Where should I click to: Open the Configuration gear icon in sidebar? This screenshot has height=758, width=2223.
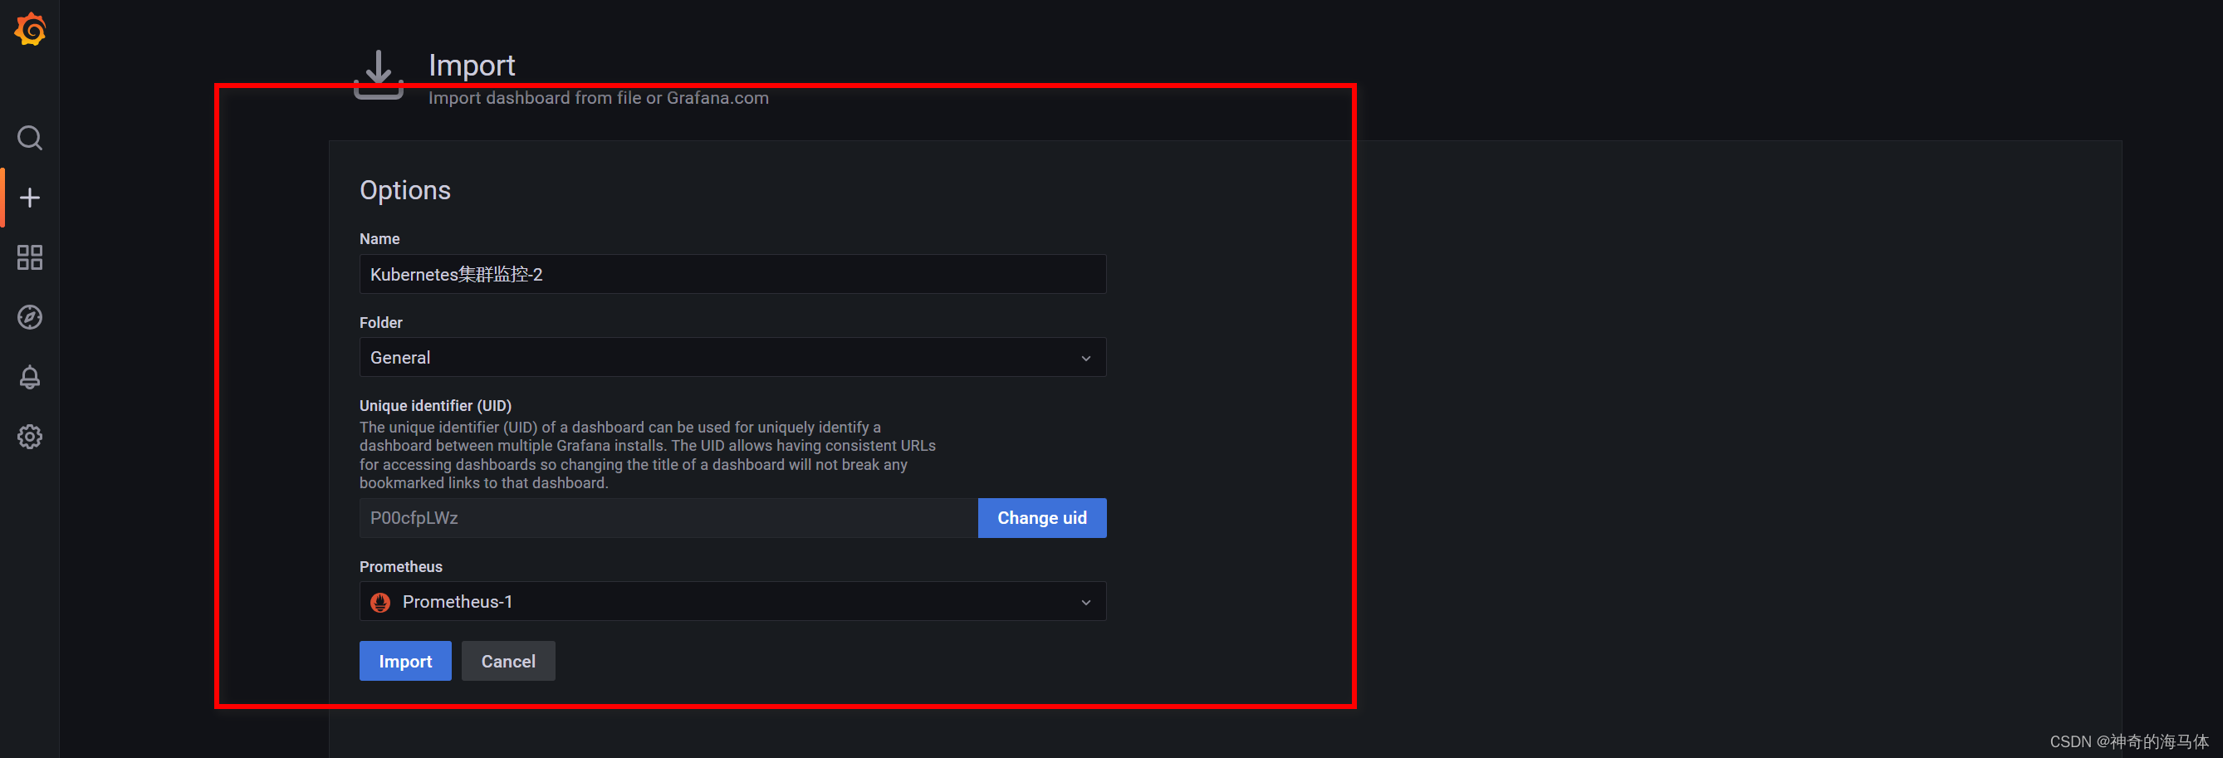29,437
